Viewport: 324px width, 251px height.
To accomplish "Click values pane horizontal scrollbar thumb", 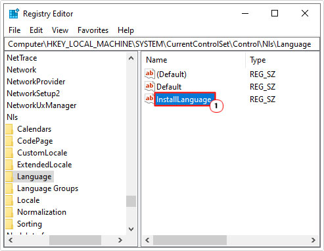I will pyautogui.click(x=190, y=240).
